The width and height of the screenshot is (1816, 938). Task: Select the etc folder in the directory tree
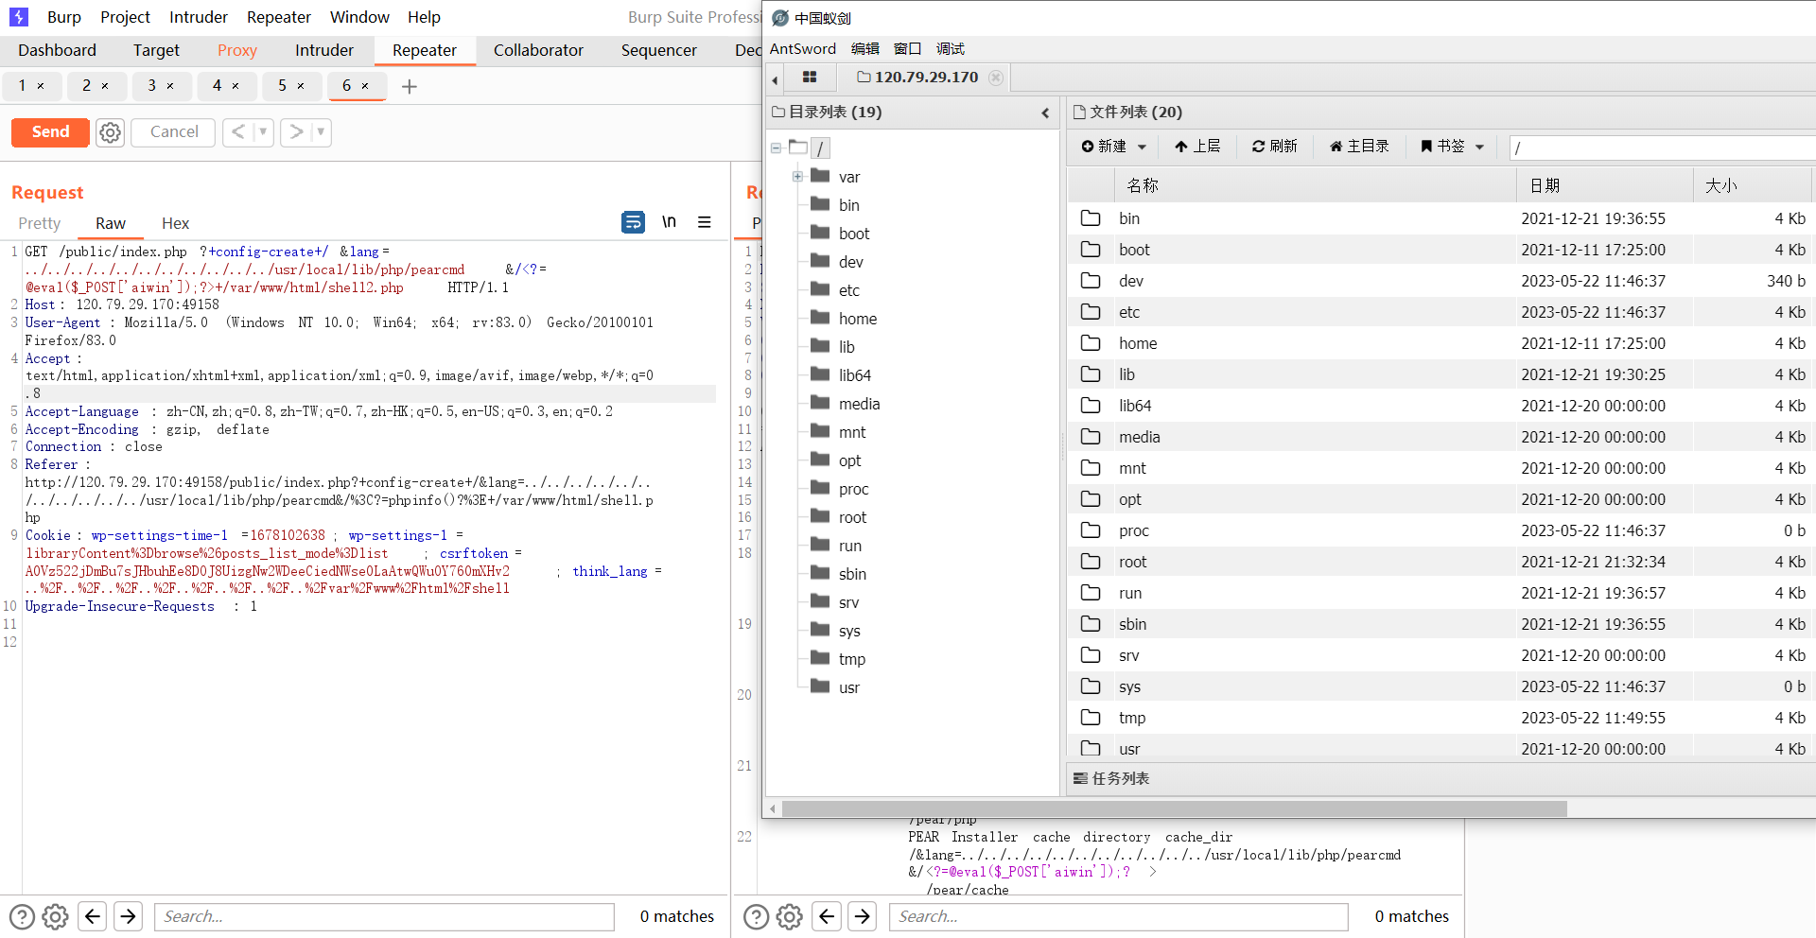(x=848, y=290)
